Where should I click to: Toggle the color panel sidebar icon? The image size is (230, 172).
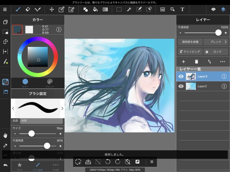(x=5, y=82)
